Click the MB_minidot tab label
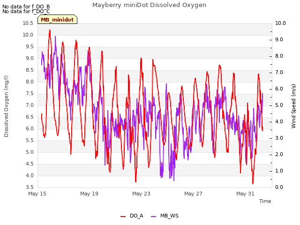 (x=57, y=20)
